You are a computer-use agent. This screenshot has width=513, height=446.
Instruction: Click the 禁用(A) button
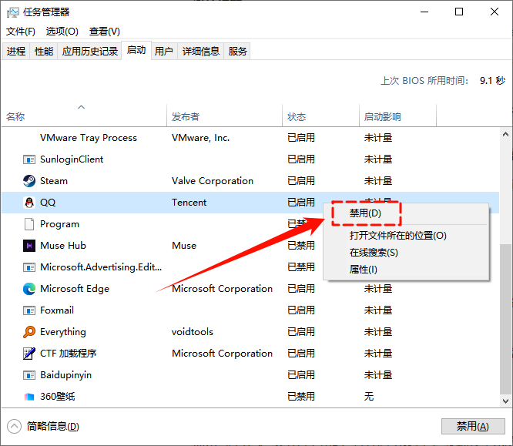(473, 427)
